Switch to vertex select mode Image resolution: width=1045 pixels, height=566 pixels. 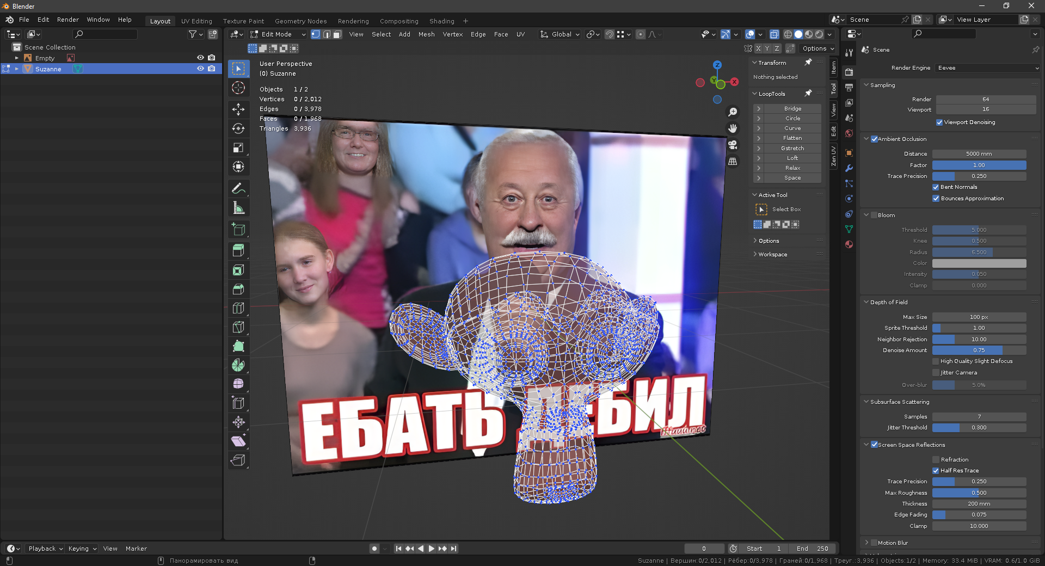pos(316,34)
